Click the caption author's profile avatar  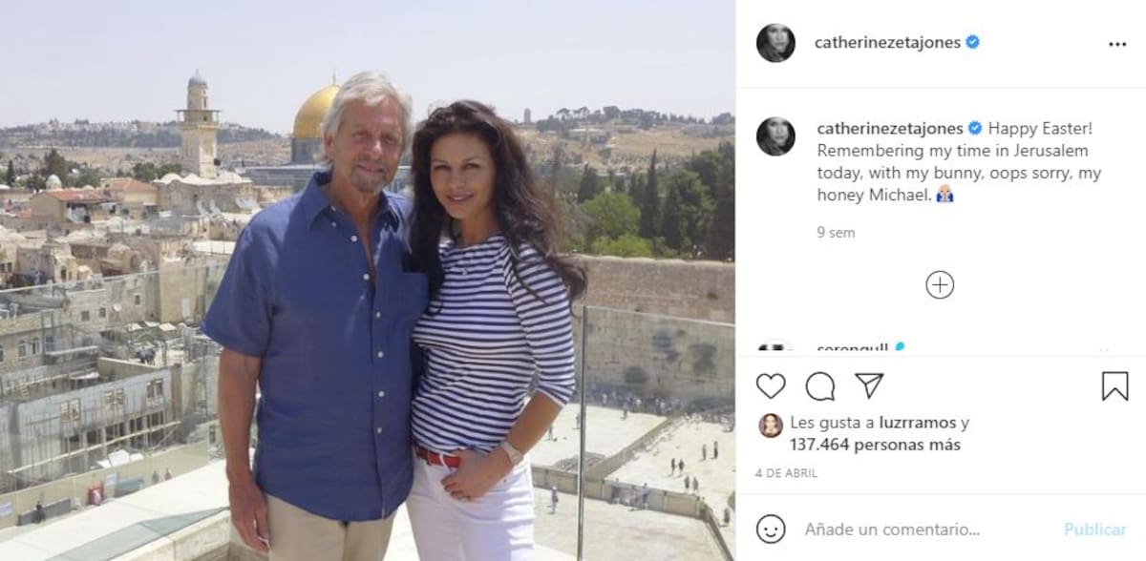coord(775,135)
